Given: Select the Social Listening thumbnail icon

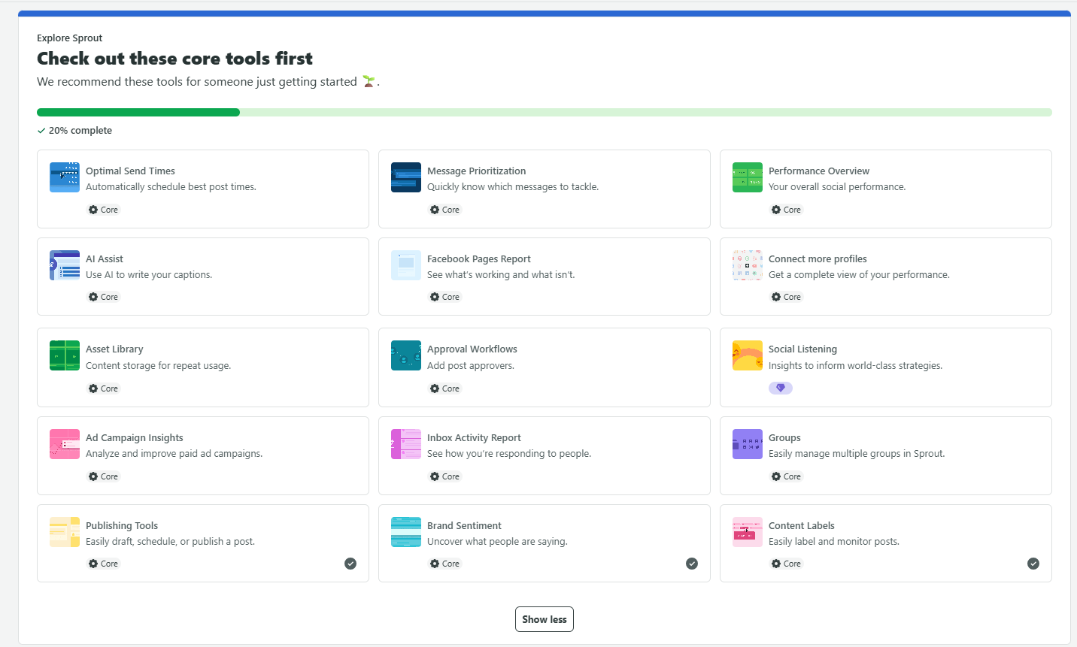Looking at the screenshot, I should point(748,355).
